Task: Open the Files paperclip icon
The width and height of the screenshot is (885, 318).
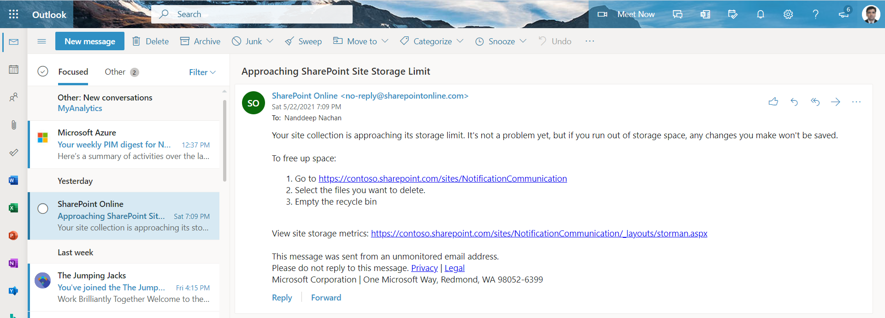Action: coord(14,125)
